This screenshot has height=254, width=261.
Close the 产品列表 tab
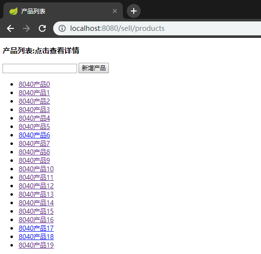point(115,11)
